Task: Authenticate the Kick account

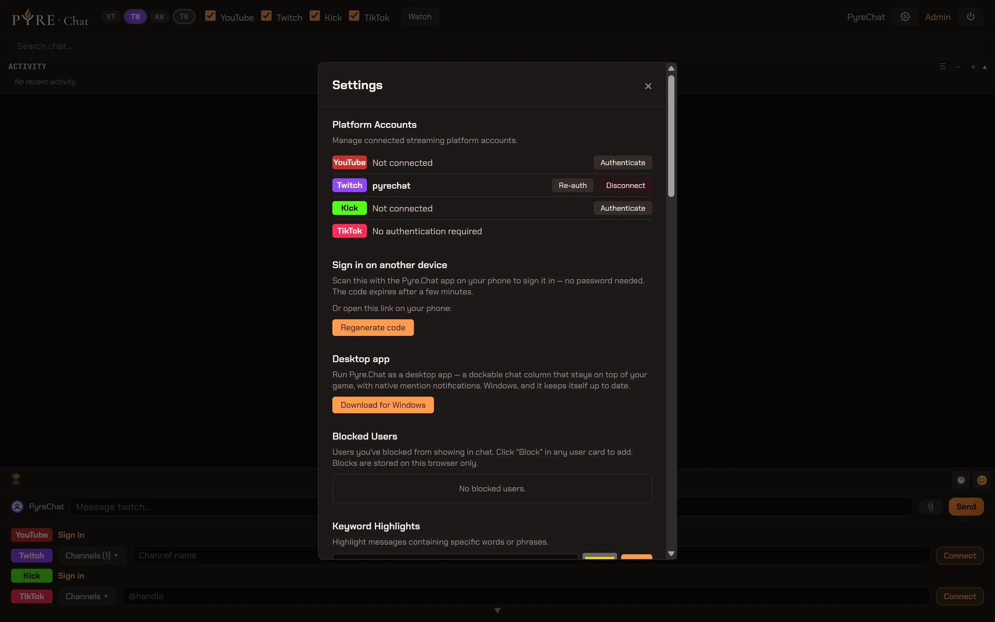Action: point(623,208)
